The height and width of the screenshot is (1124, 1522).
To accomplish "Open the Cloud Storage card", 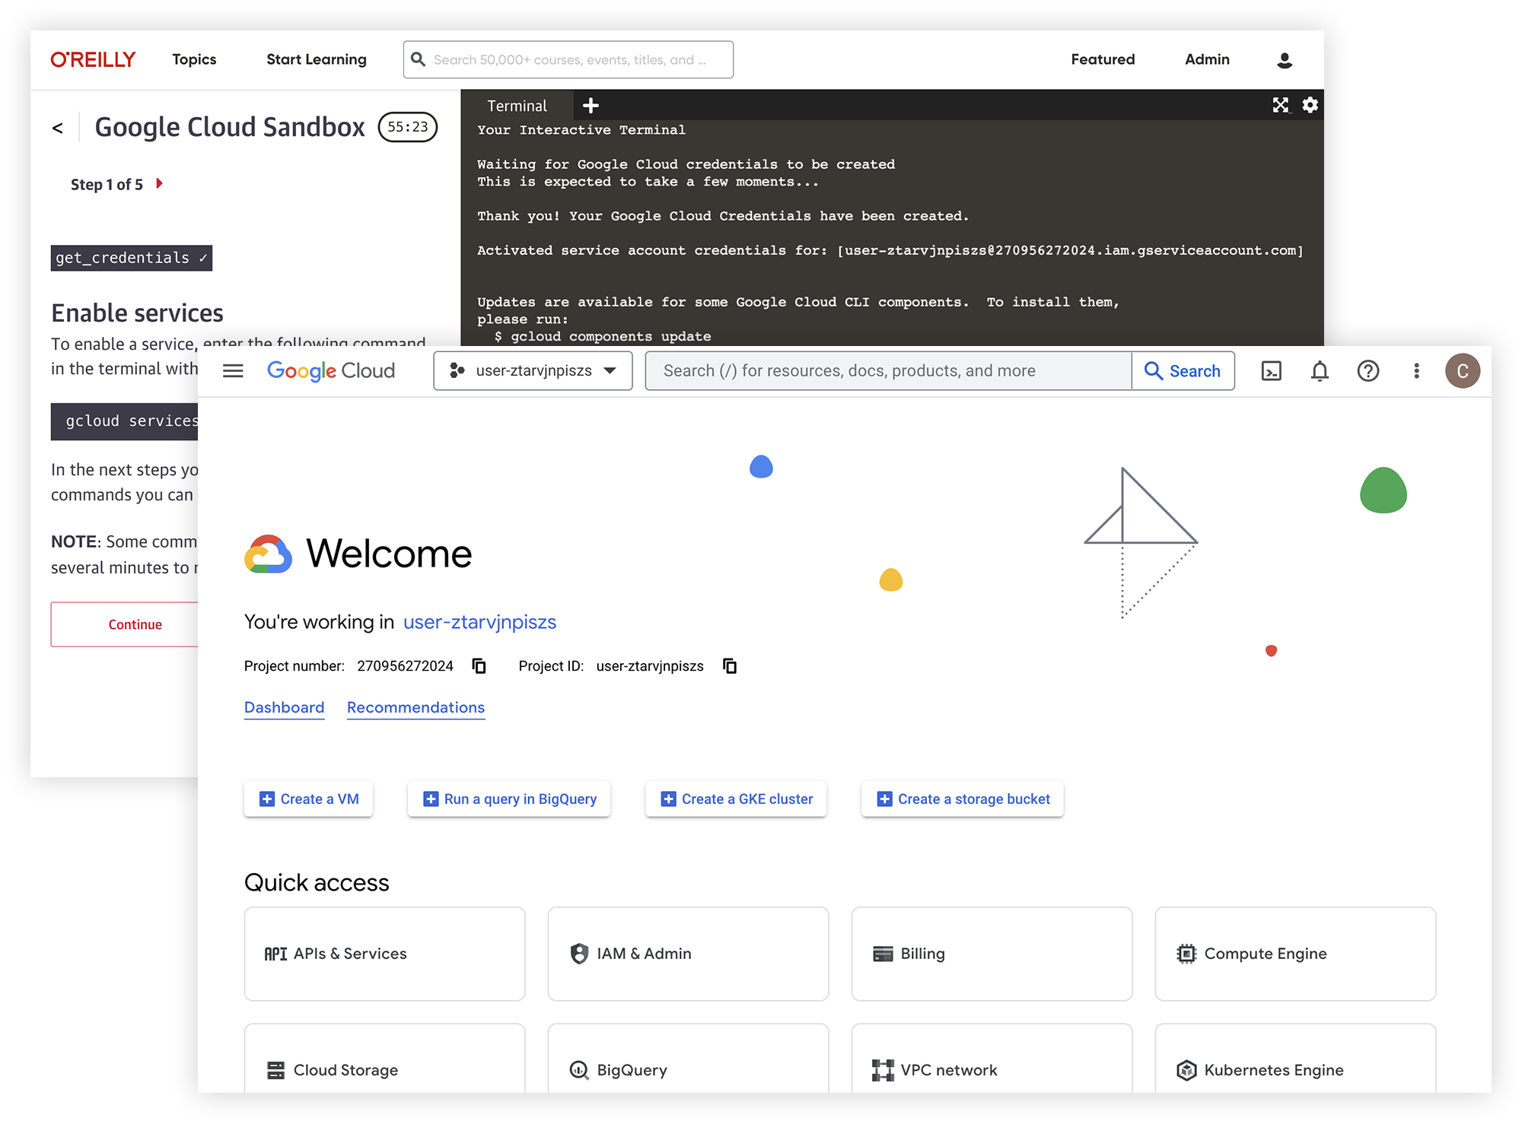I will pyautogui.click(x=384, y=1059).
